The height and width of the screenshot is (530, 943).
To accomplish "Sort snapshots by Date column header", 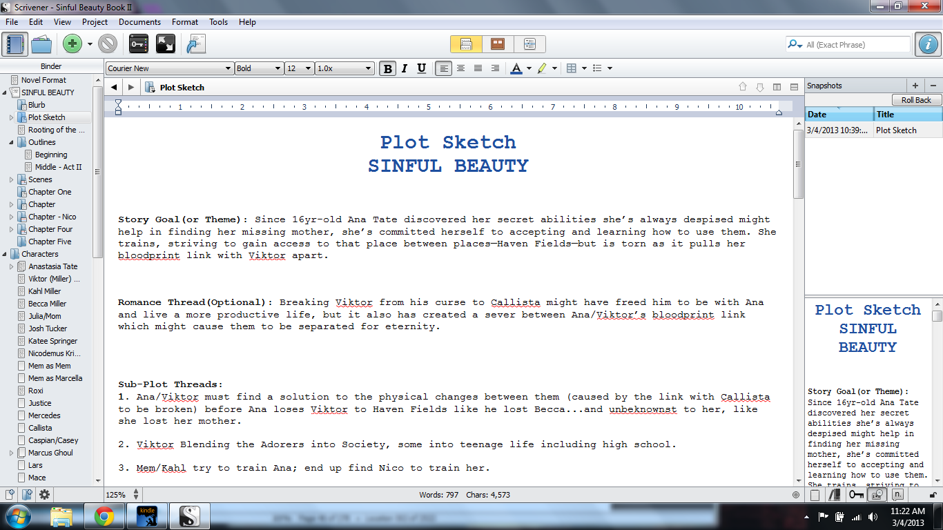I will (839, 115).
